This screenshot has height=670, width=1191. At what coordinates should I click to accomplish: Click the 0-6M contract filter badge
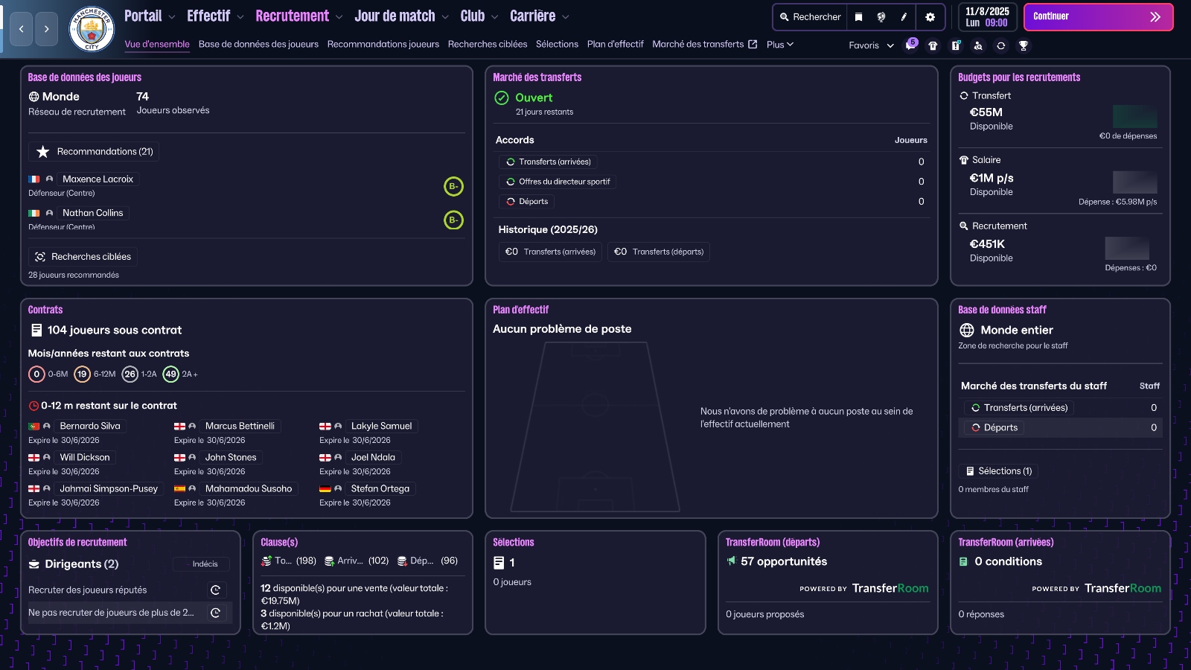click(x=36, y=374)
